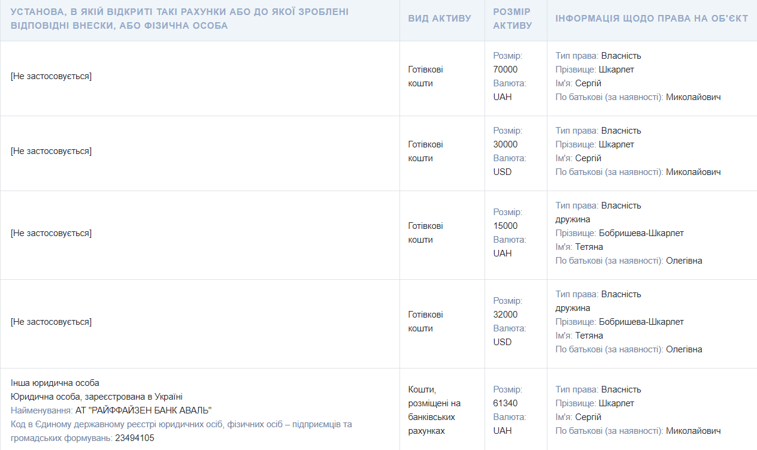The image size is (757, 450).
Task: Click the "Інша юридична особа" text
Action: pyautogui.click(x=55, y=383)
